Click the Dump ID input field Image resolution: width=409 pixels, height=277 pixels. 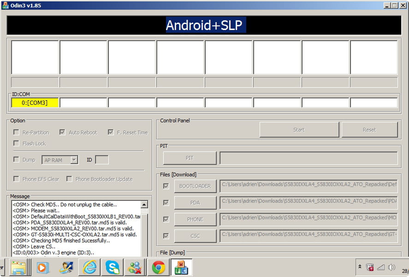click(x=102, y=160)
